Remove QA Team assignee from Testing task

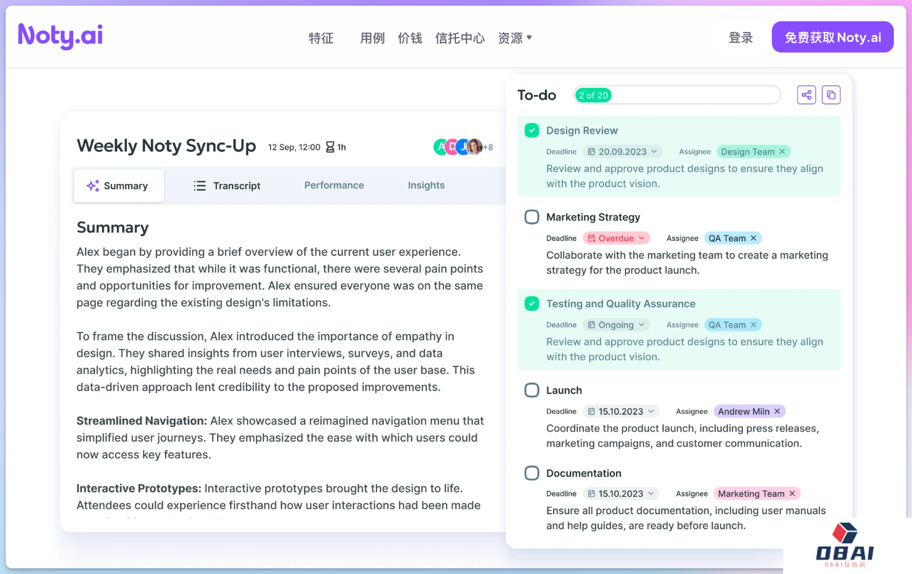coord(754,325)
